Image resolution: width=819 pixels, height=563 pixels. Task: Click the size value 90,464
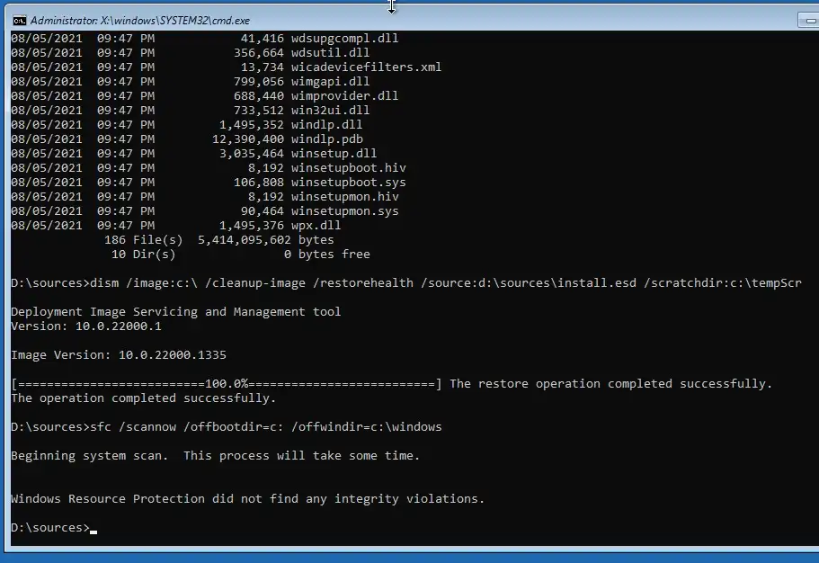[263, 210]
